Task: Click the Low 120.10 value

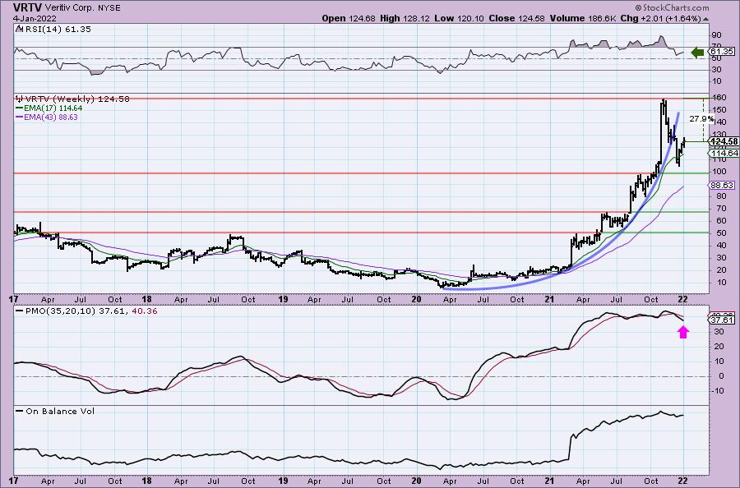Action: coord(460,18)
